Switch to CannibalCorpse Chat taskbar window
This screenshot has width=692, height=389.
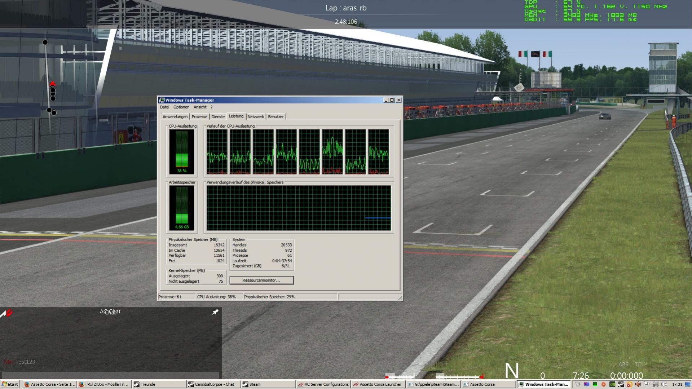pos(213,384)
